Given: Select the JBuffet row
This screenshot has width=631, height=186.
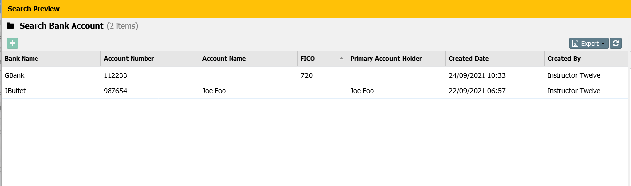Looking at the screenshot, I should pyautogui.click(x=315, y=91).
